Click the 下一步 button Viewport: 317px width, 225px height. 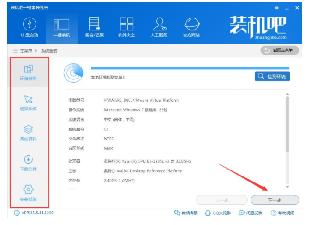click(275, 200)
